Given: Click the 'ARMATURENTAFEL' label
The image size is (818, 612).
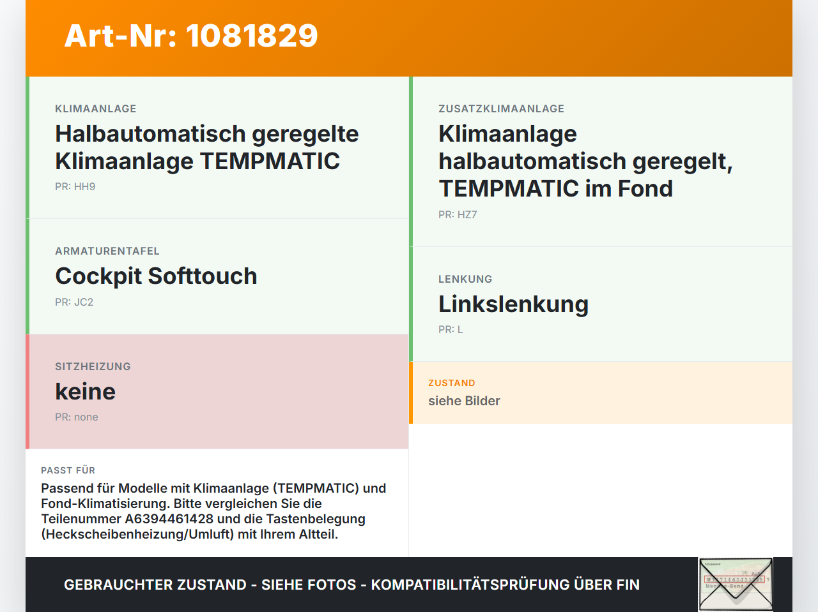Looking at the screenshot, I should (107, 251).
